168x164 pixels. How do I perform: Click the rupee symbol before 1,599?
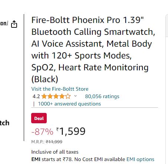tap(57, 130)
